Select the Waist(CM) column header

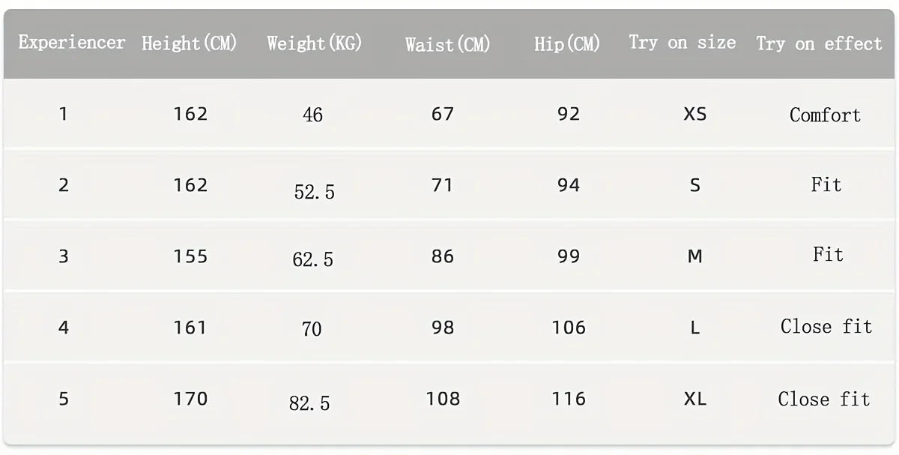pyautogui.click(x=447, y=44)
